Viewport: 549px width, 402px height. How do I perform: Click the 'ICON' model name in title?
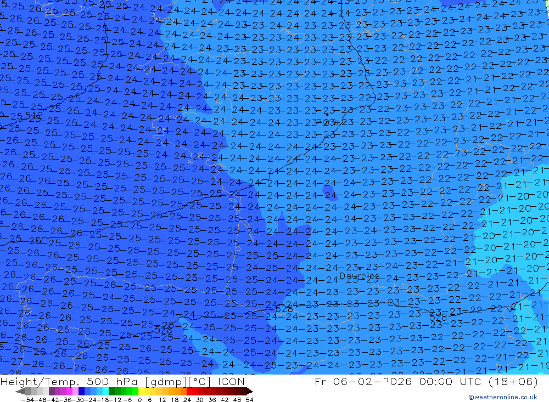(232, 381)
